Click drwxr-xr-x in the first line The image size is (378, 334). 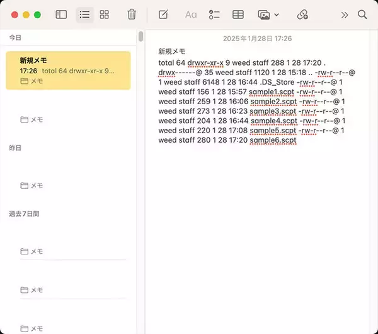pyautogui.click(x=205, y=63)
